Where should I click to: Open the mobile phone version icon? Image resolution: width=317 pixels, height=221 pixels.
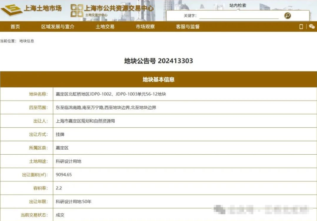pos(301,27)
